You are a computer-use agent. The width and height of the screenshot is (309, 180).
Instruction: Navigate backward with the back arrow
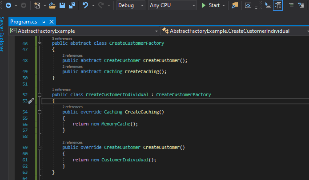click(8, 5)
